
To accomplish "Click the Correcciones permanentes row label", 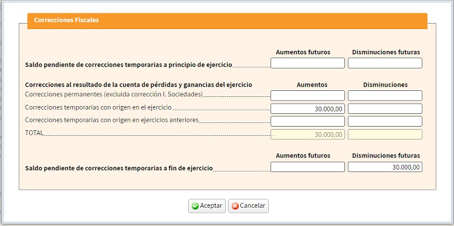I will [114, 95].
